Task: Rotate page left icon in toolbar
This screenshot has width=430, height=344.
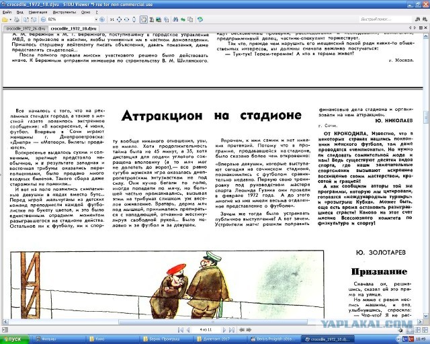Action: click(x=26, y=19)
